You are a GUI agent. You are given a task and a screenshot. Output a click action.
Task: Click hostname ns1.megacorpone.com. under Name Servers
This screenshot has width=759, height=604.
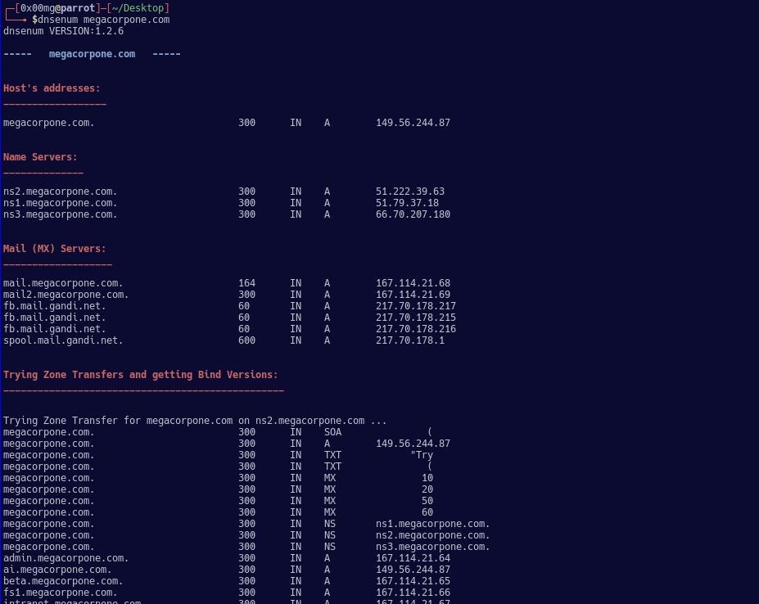(x=60, y=203)
